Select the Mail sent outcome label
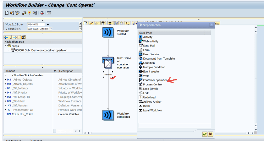 [108, 74]
